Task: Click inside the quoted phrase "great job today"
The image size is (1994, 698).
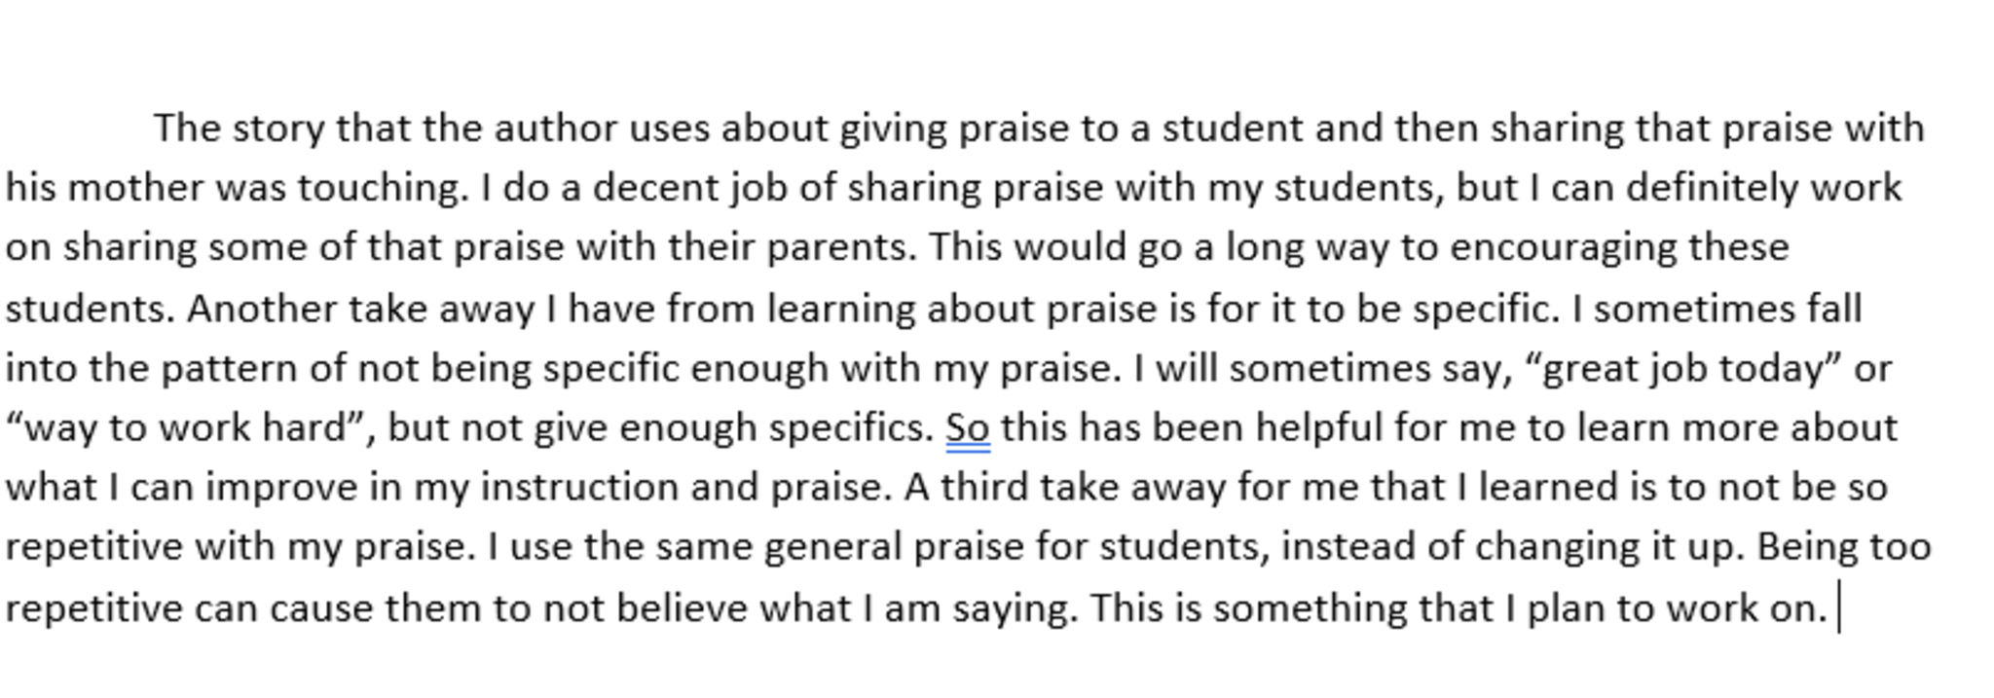Action: tap(1682, 369)
